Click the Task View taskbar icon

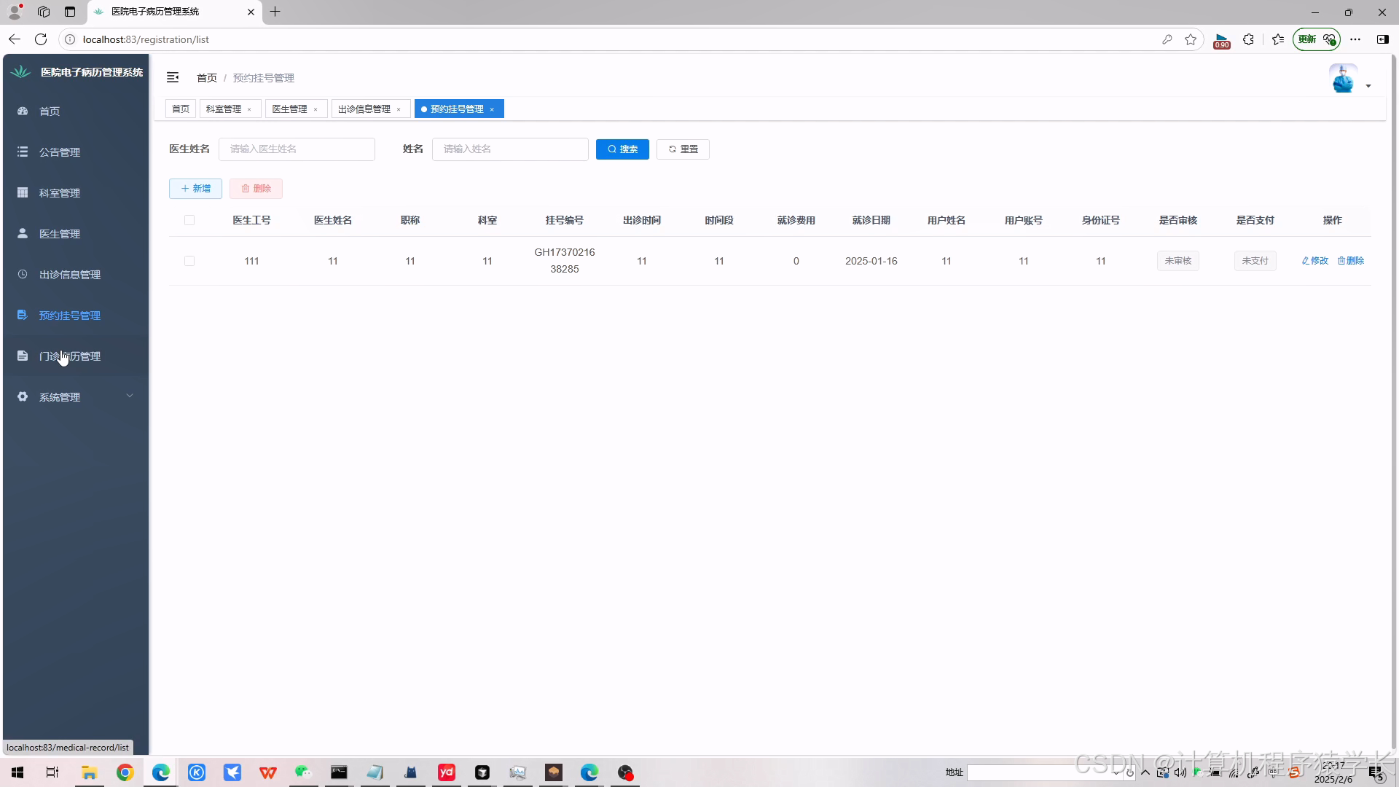[x=52, y=772]
